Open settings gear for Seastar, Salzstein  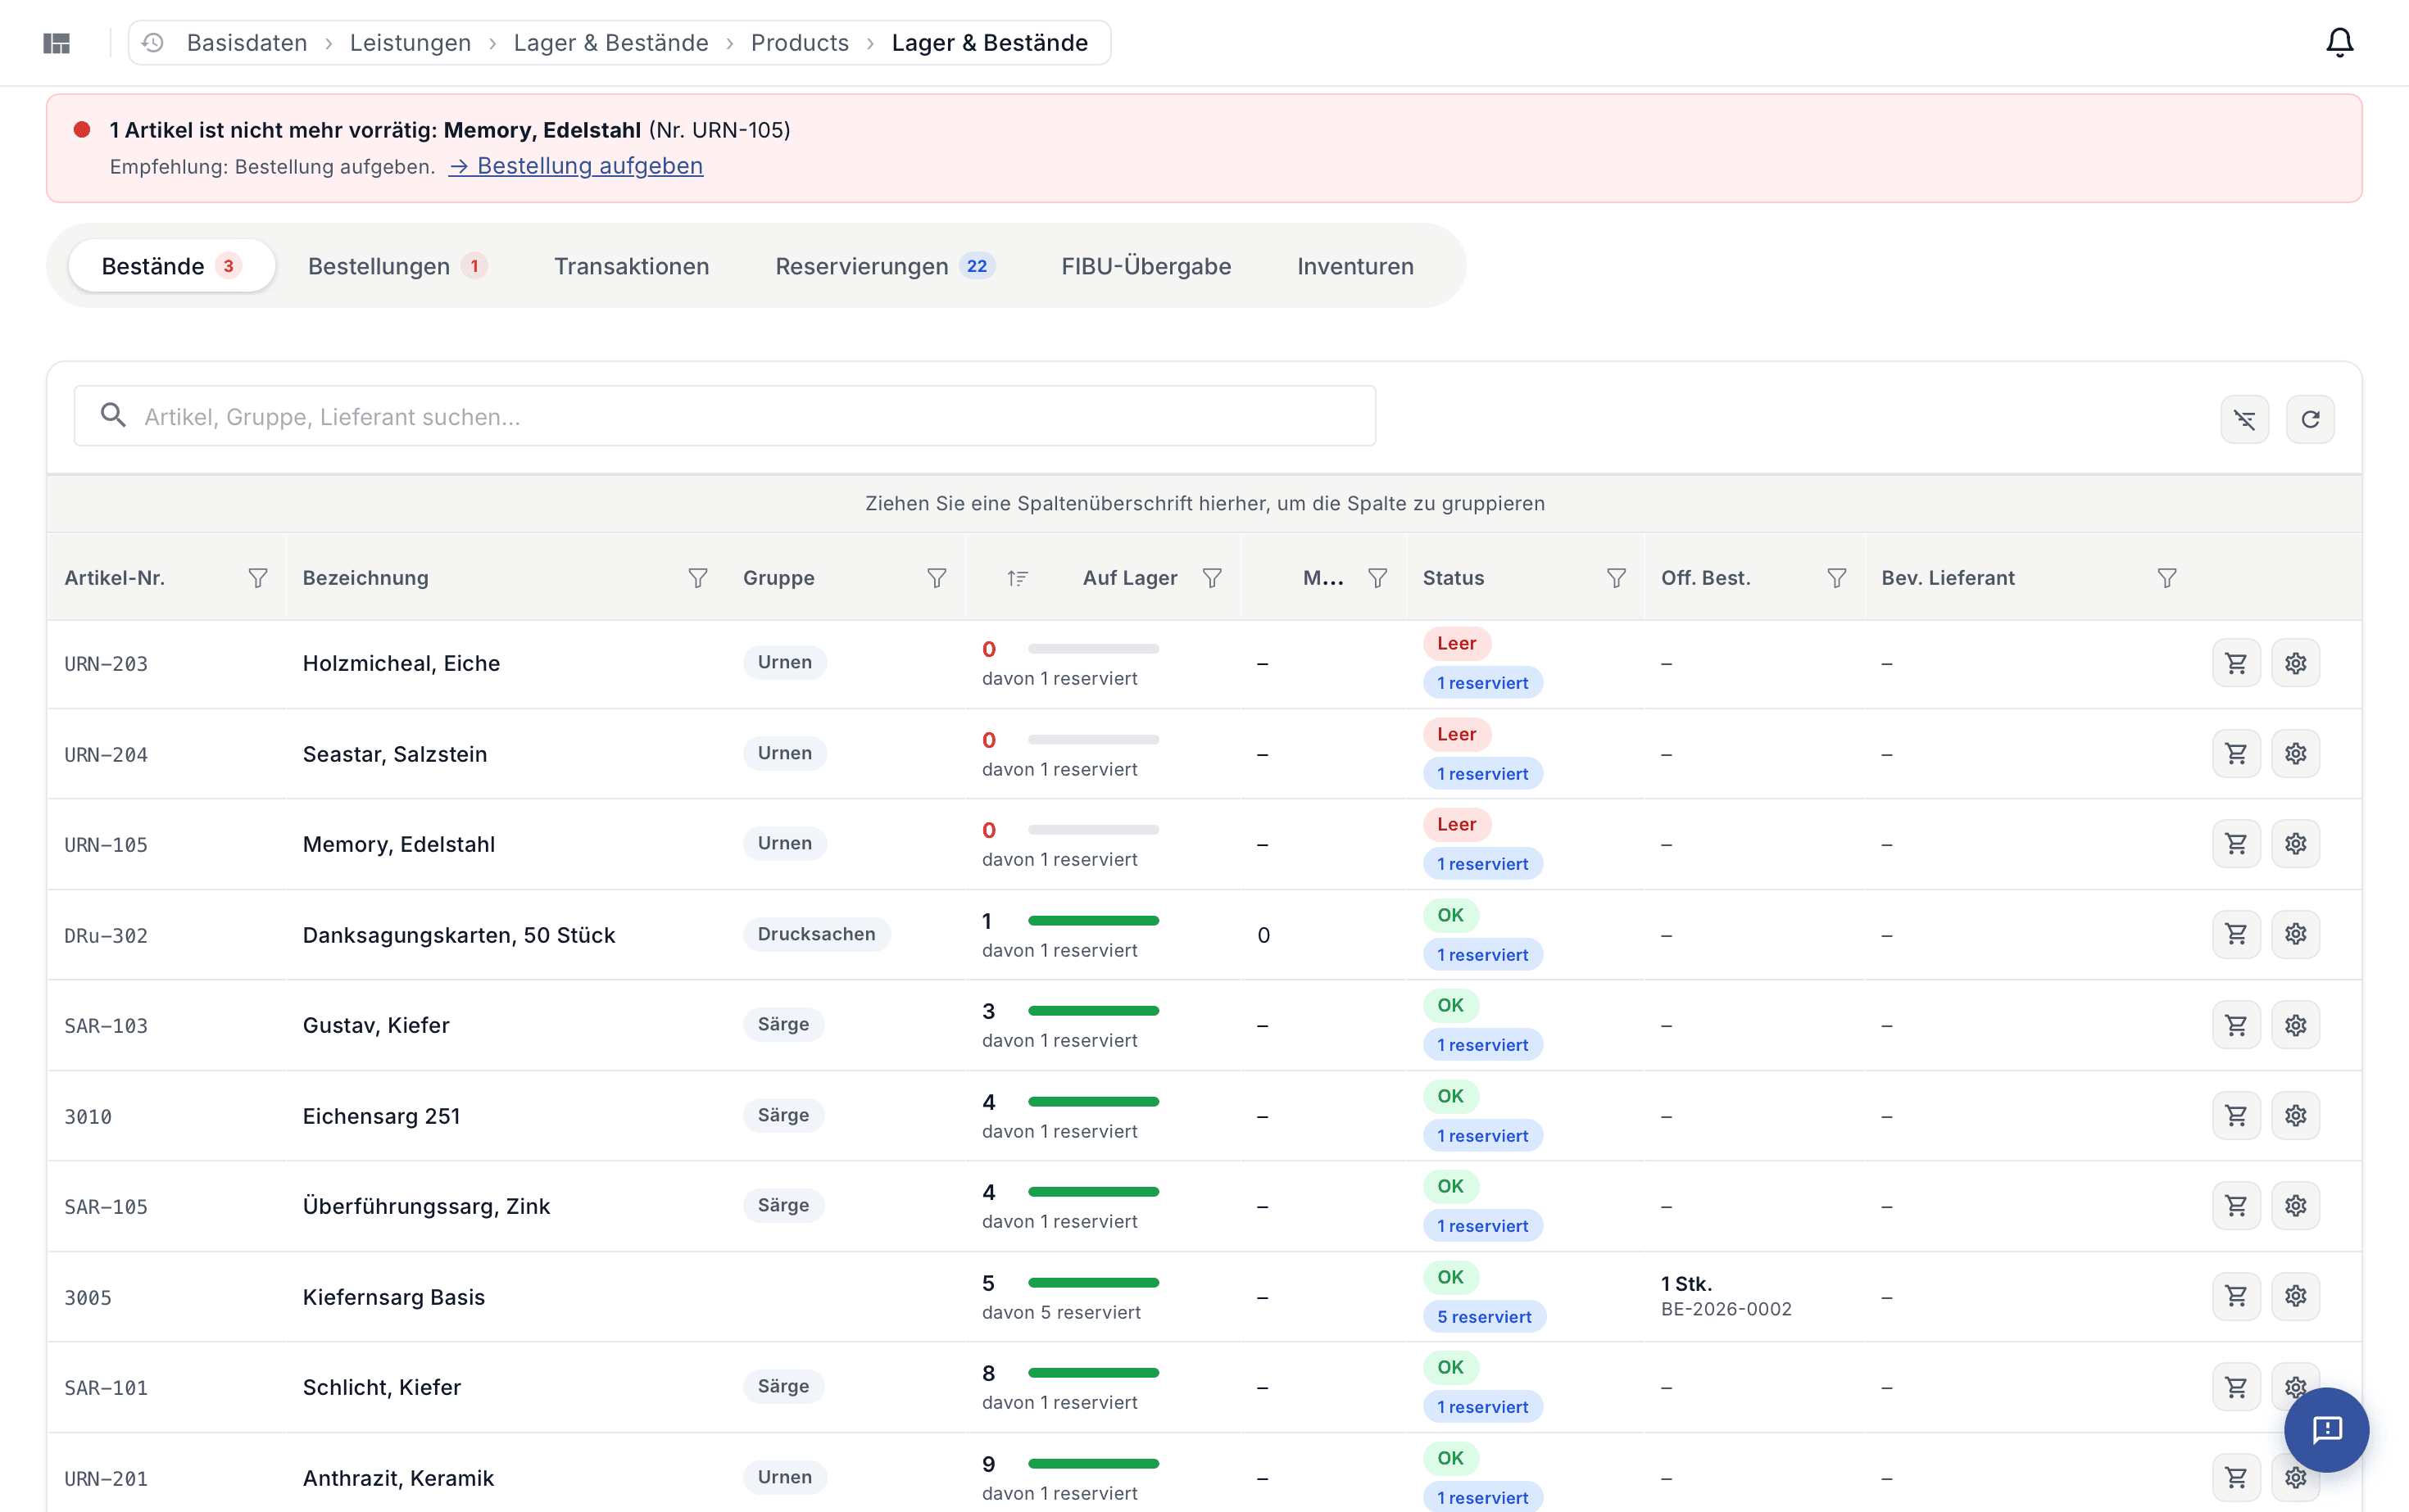2295,753
